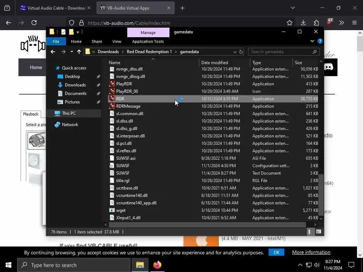Click Explorer's refresh button in address bar
363x272 pixels.
tap(241, 52)
